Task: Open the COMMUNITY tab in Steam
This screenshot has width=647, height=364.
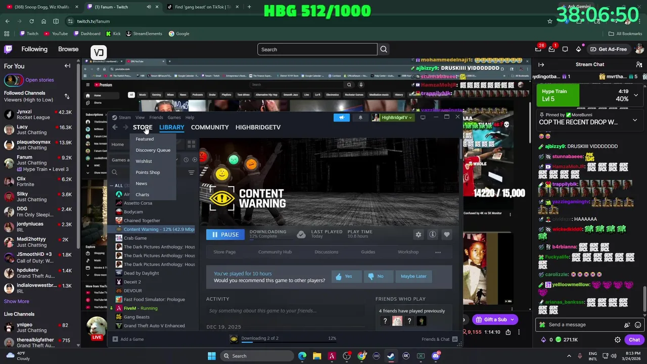Action: click(210, 127)
